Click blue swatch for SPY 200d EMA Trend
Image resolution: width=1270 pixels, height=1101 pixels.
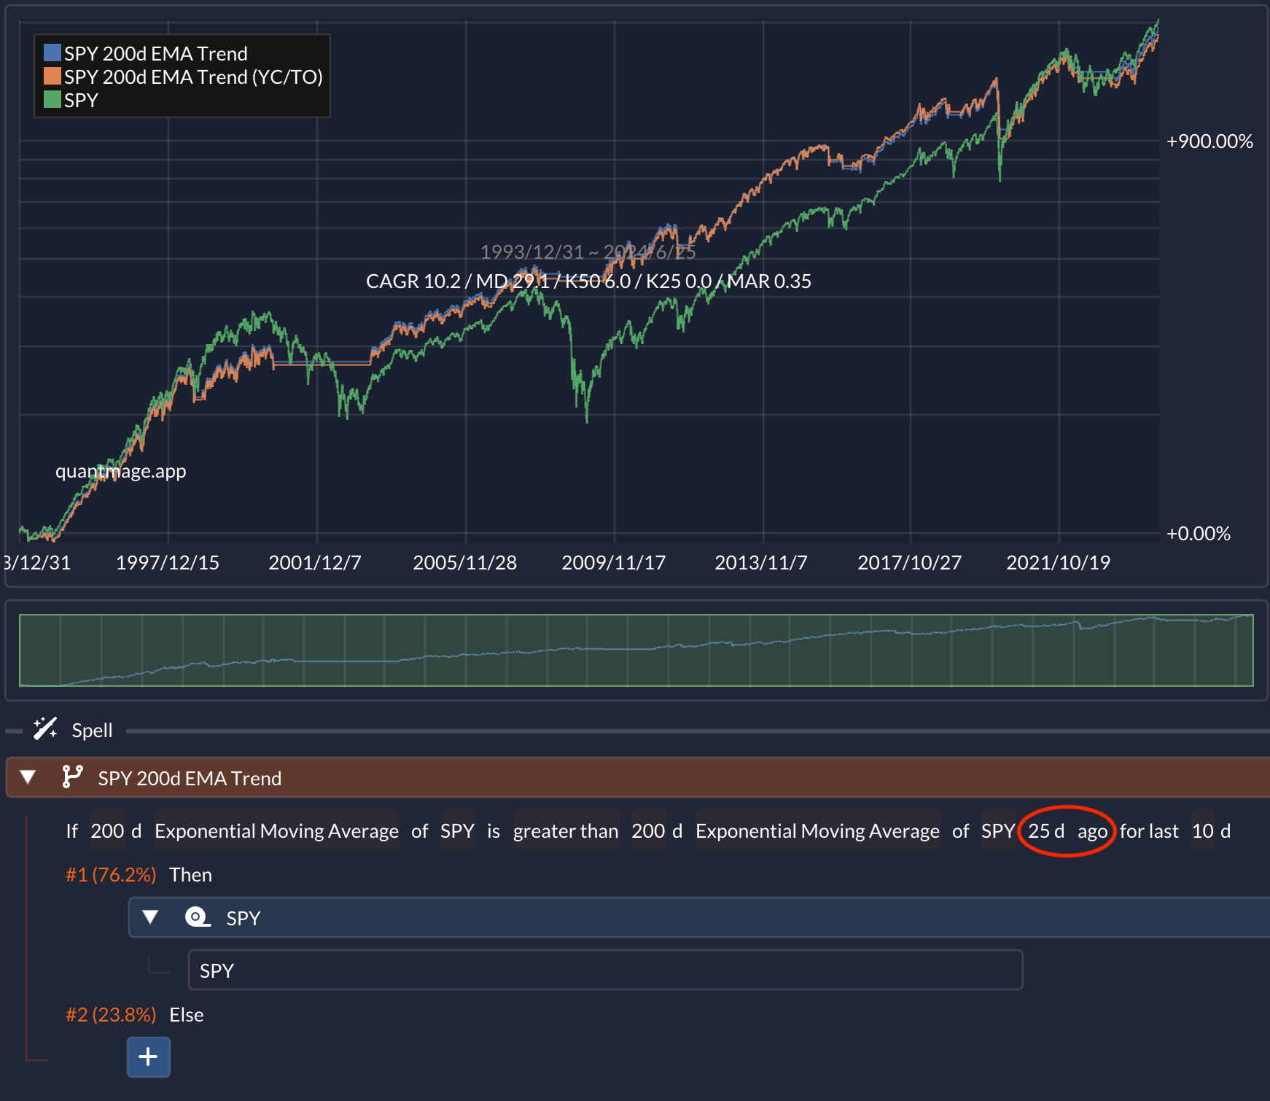52,52
